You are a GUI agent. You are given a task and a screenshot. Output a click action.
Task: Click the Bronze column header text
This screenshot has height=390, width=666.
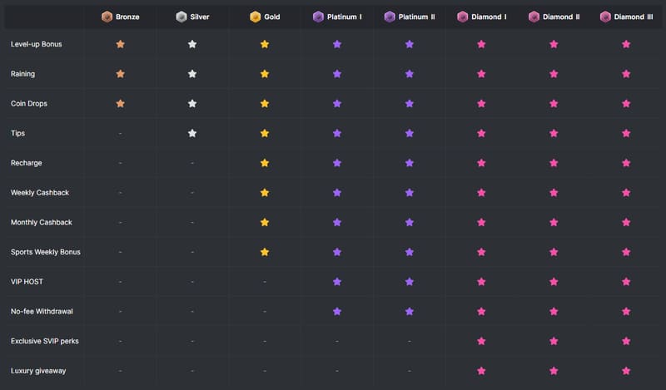tap(127, 17)
